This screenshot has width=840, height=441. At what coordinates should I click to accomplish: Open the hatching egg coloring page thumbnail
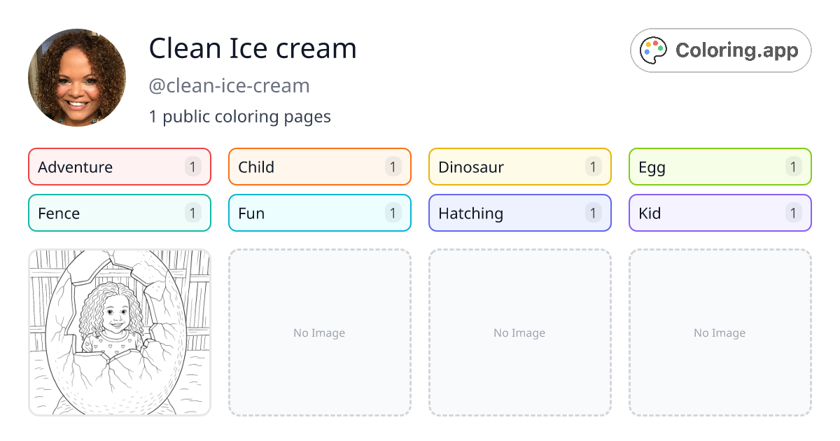pyautogui.click(x=119, y=332)
